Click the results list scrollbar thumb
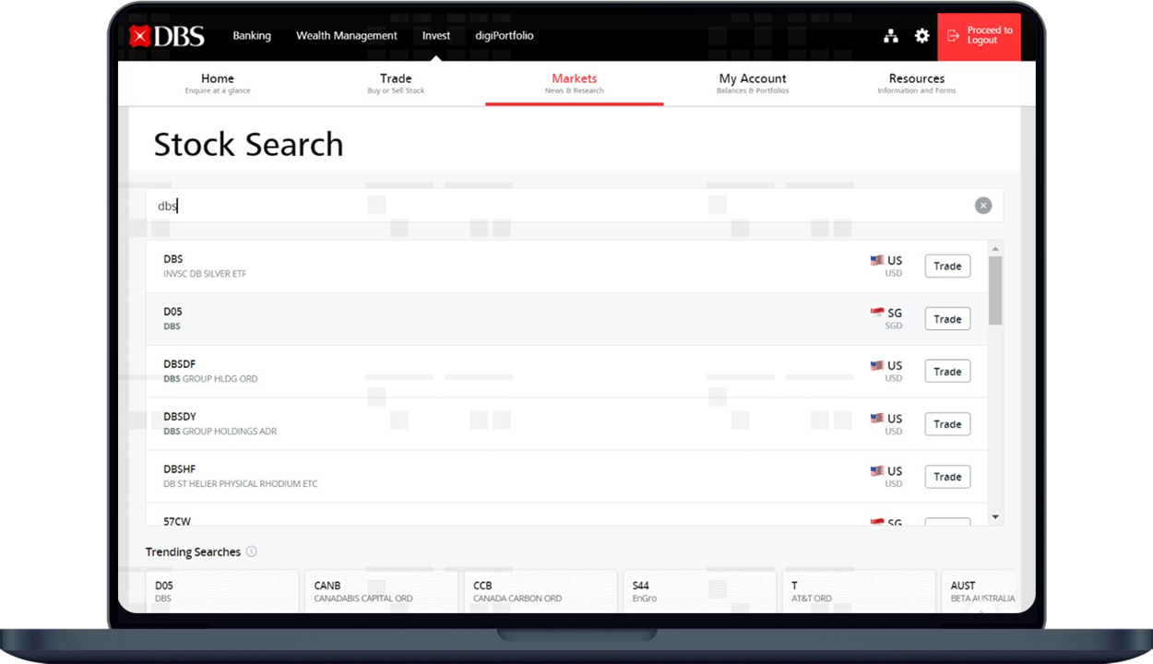 [x=995, y=290]
